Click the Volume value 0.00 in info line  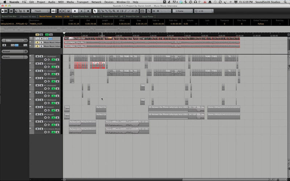tap(186, 24)
